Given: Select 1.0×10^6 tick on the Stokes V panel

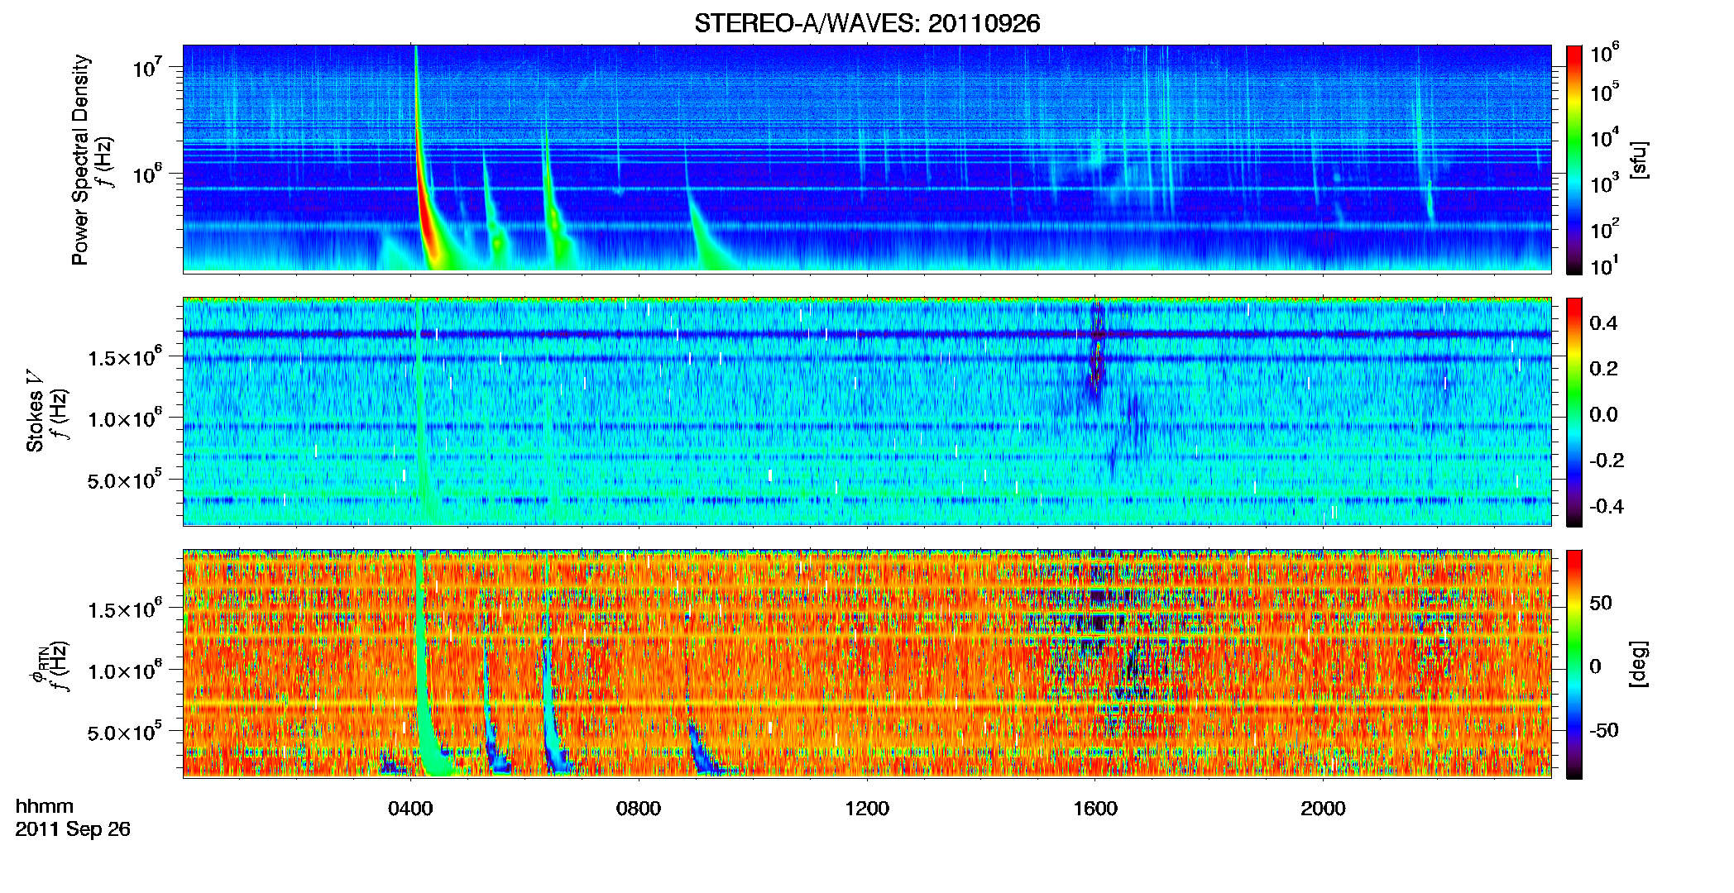Looking at the screenshot, I should point(125,418).
